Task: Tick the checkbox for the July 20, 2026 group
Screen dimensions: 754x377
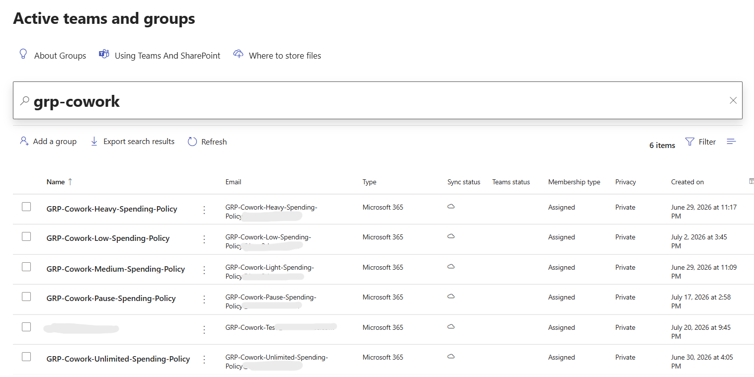Action: [x=26, y=327]
